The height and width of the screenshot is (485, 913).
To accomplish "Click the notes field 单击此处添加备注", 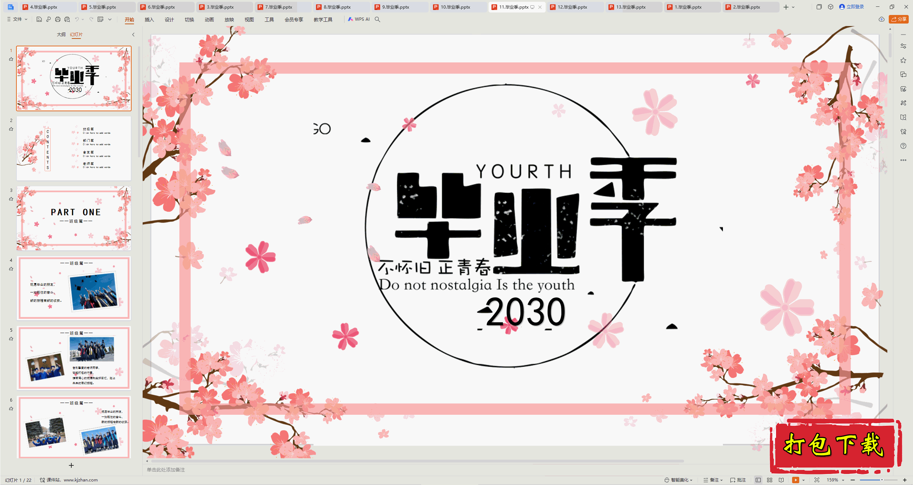I will tap(166, 470).
